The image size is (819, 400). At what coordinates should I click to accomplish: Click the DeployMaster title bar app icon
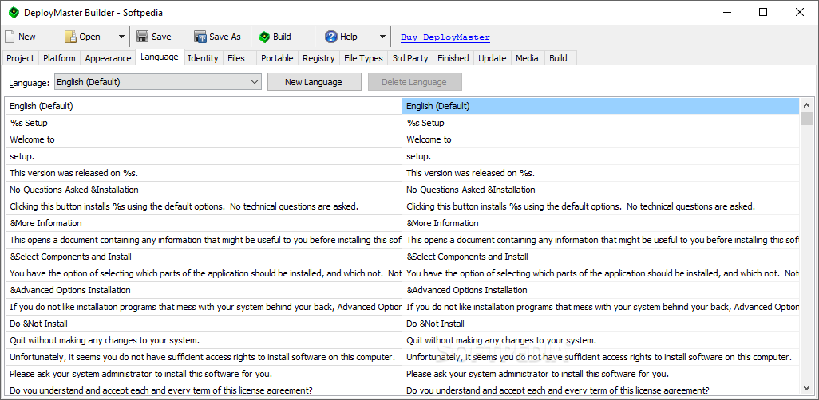pyautogui.click(x=14, y=12)
